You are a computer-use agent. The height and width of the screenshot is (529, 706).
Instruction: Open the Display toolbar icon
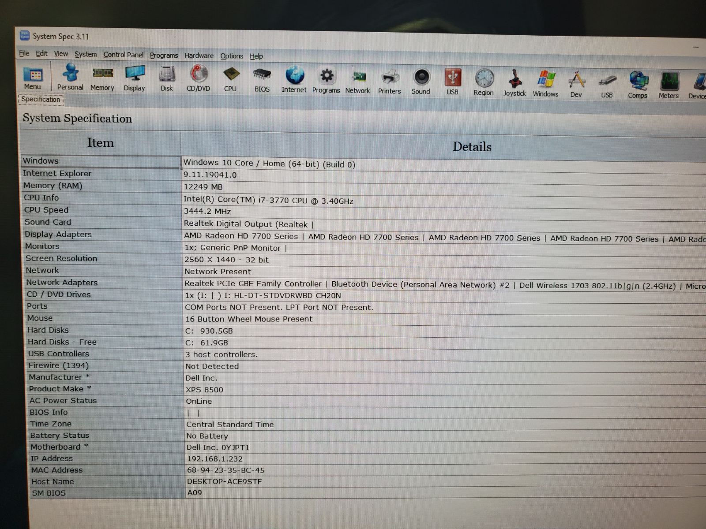tap(135, 78)
